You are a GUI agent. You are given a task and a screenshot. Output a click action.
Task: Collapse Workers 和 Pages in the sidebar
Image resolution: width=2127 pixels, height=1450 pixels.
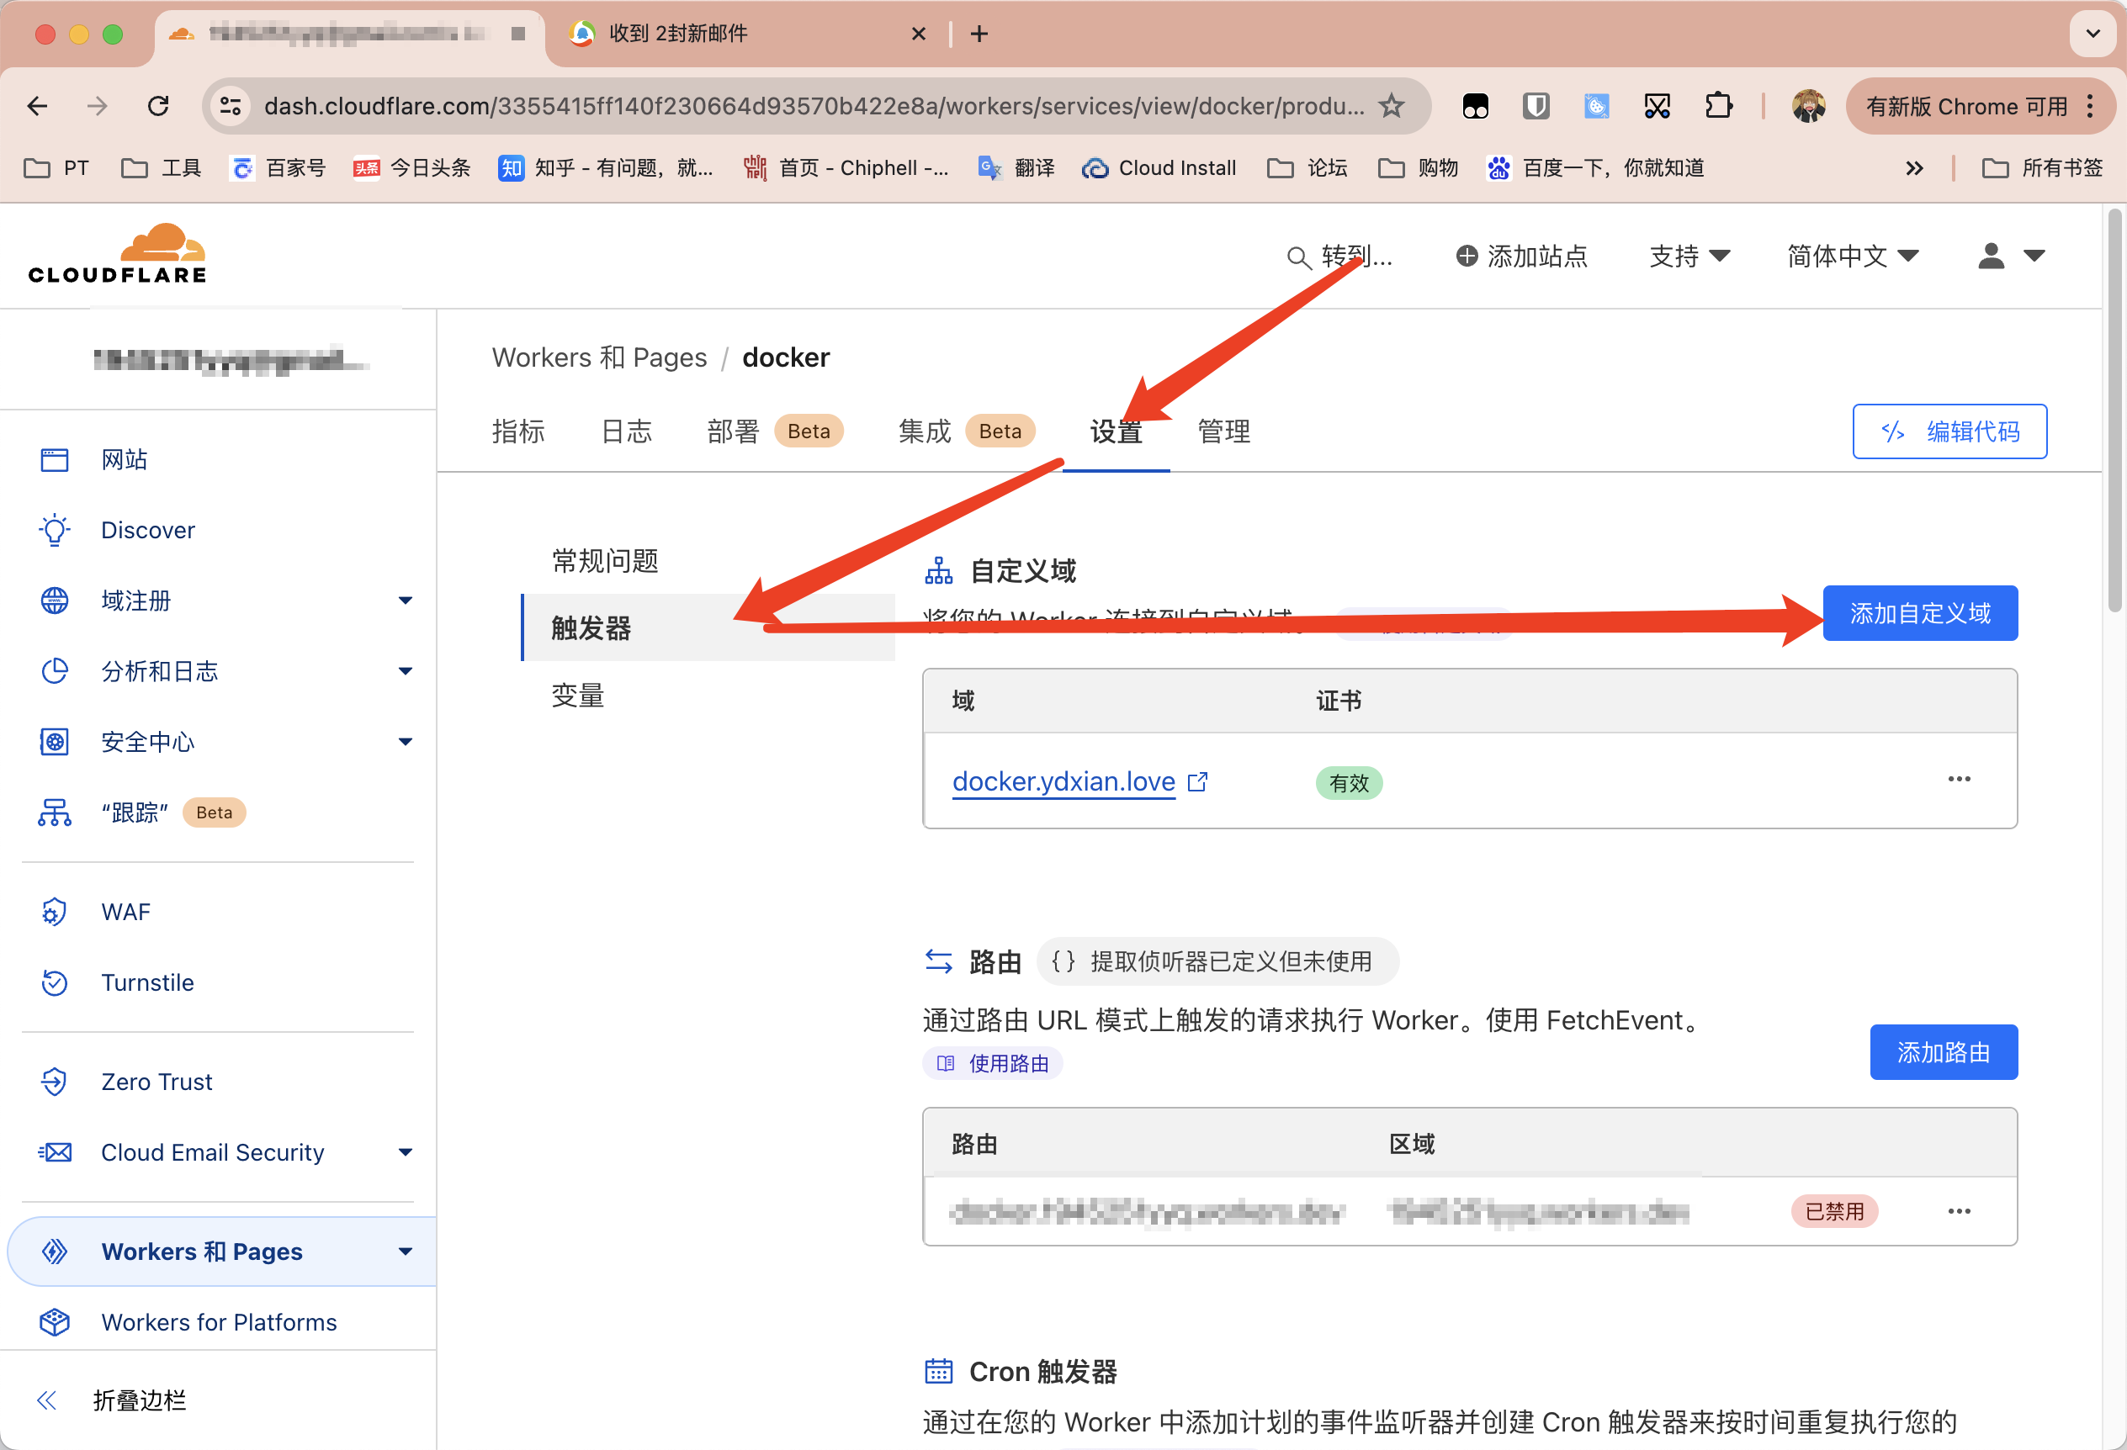click(406, 1251)
